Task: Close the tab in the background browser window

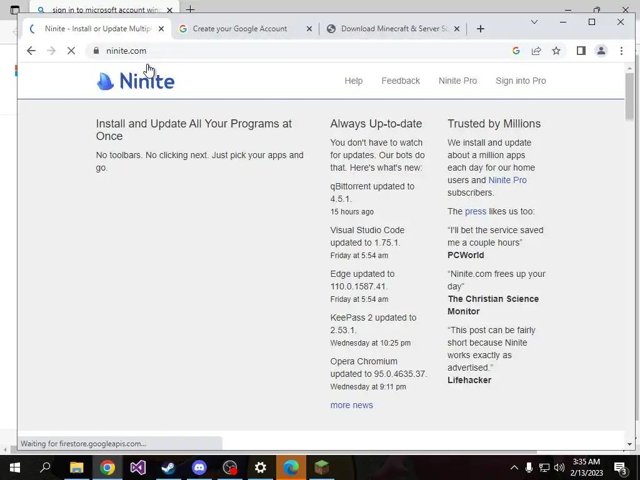Action: tap(170, 9)
